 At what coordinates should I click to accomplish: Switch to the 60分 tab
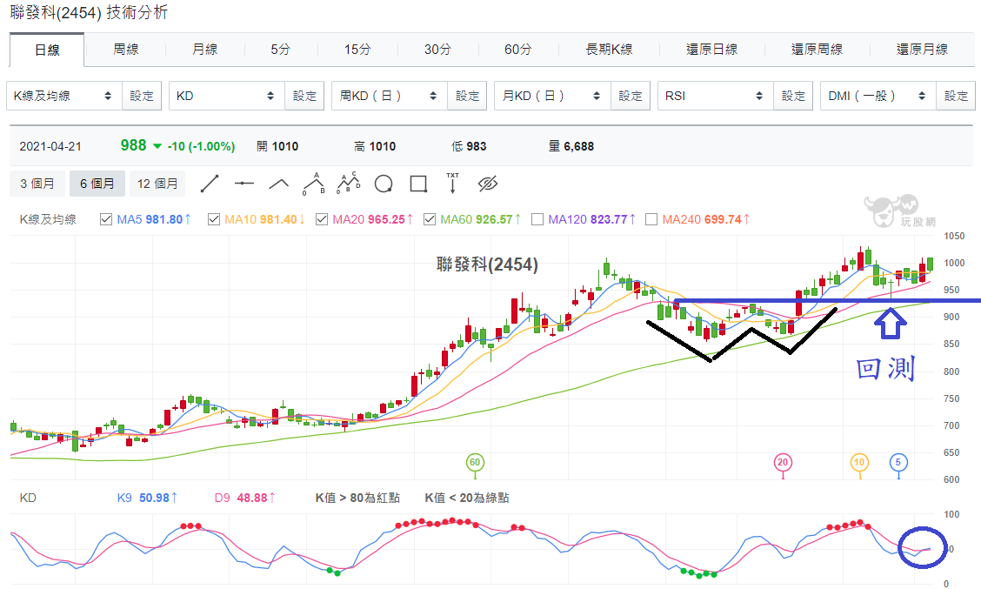click(x=518, y=49)
